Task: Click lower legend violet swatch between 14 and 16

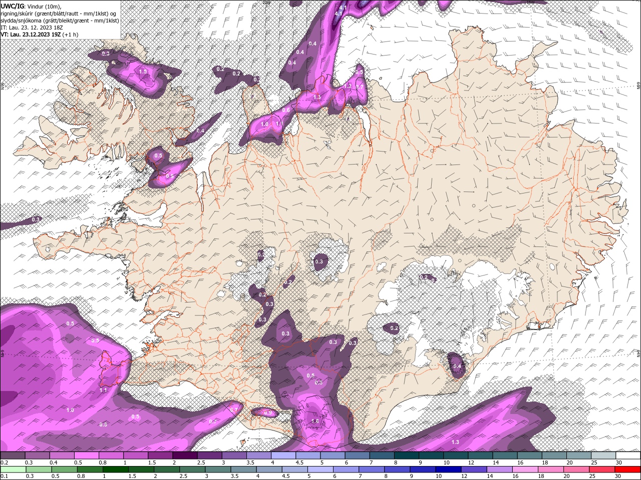Action: pos(499,469)
